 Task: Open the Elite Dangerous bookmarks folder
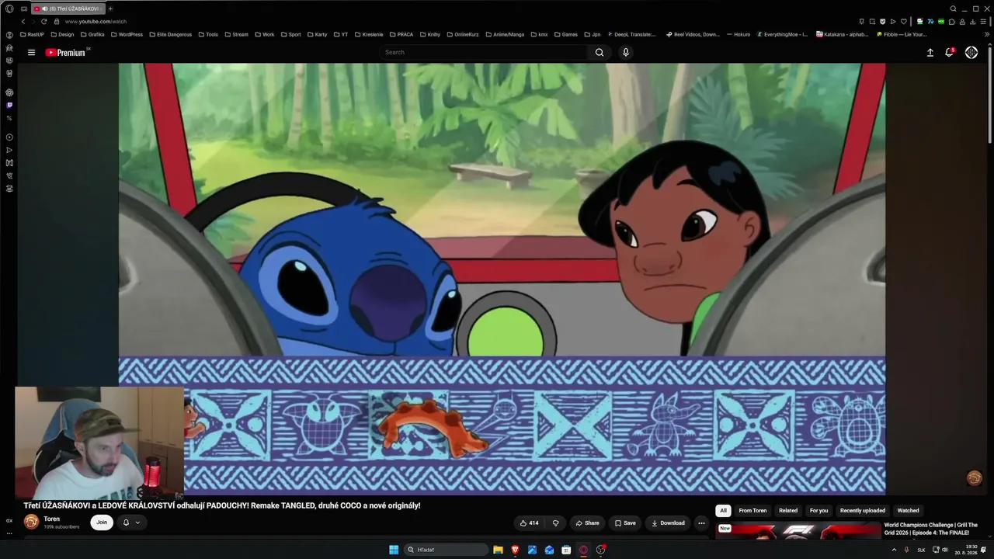[170, 34]
